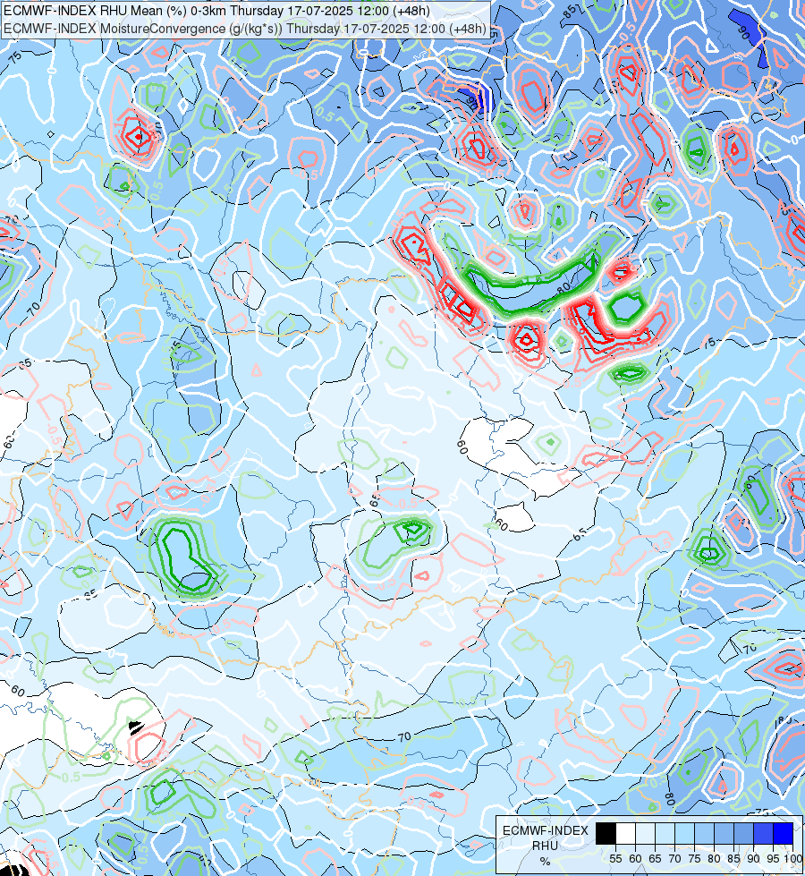
Task: Pick the 75–80% humidity legend swatch
Action: pyautogui.click(x=704, y=833)
